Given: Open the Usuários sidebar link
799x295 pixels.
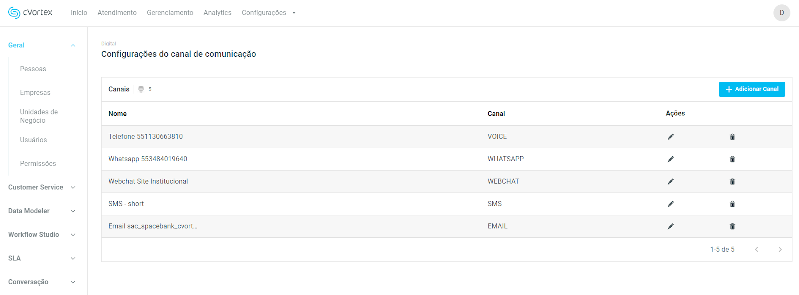Looking at the screenshot, I should 33,140.
